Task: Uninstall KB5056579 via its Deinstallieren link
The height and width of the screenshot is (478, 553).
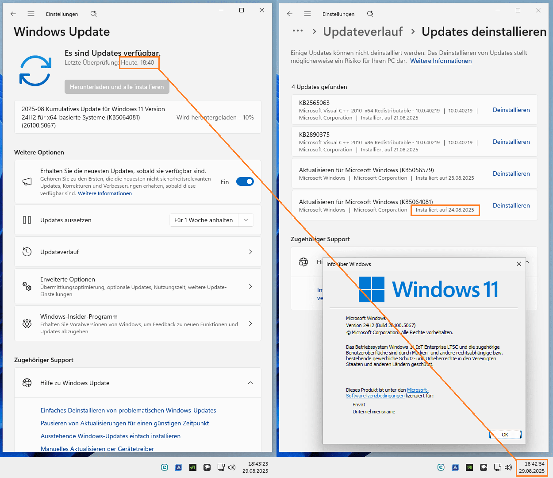Action: (511, 173)
